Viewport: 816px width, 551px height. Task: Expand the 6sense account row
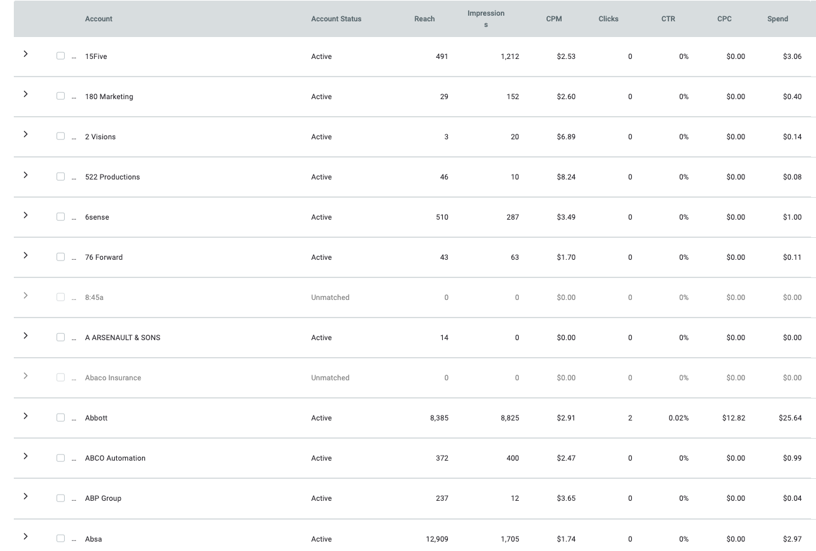point(26,215)
